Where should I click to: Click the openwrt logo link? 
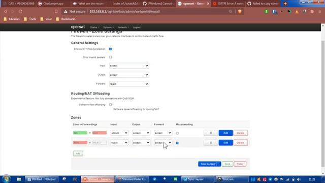tap(78, 27)
